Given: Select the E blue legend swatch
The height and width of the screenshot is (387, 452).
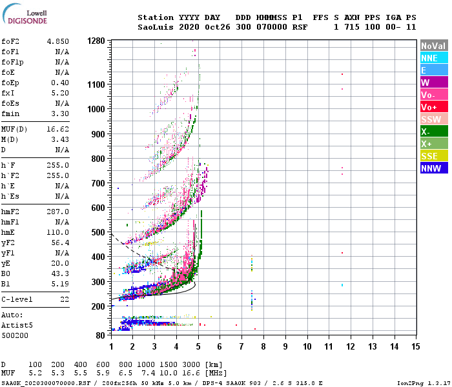Looking at the screenshot, I should [x=434, y=70].
